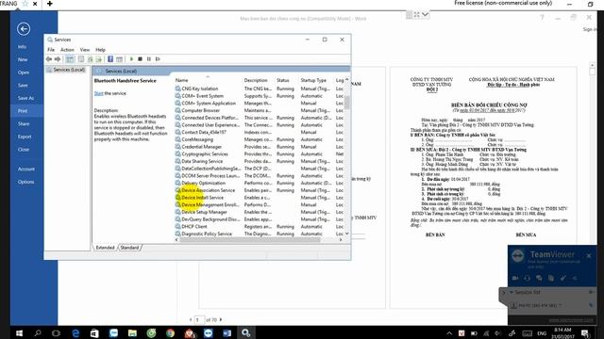Click the Forward arrow in Services toolbar

coord(58,59)
